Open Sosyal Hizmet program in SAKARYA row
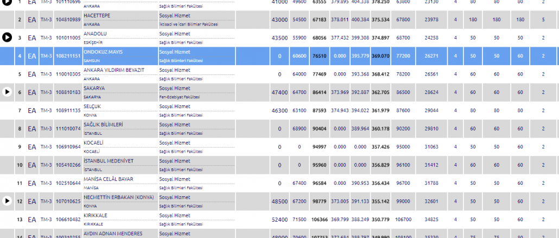The width and height of the screenshot is (559, 238). 174,88
